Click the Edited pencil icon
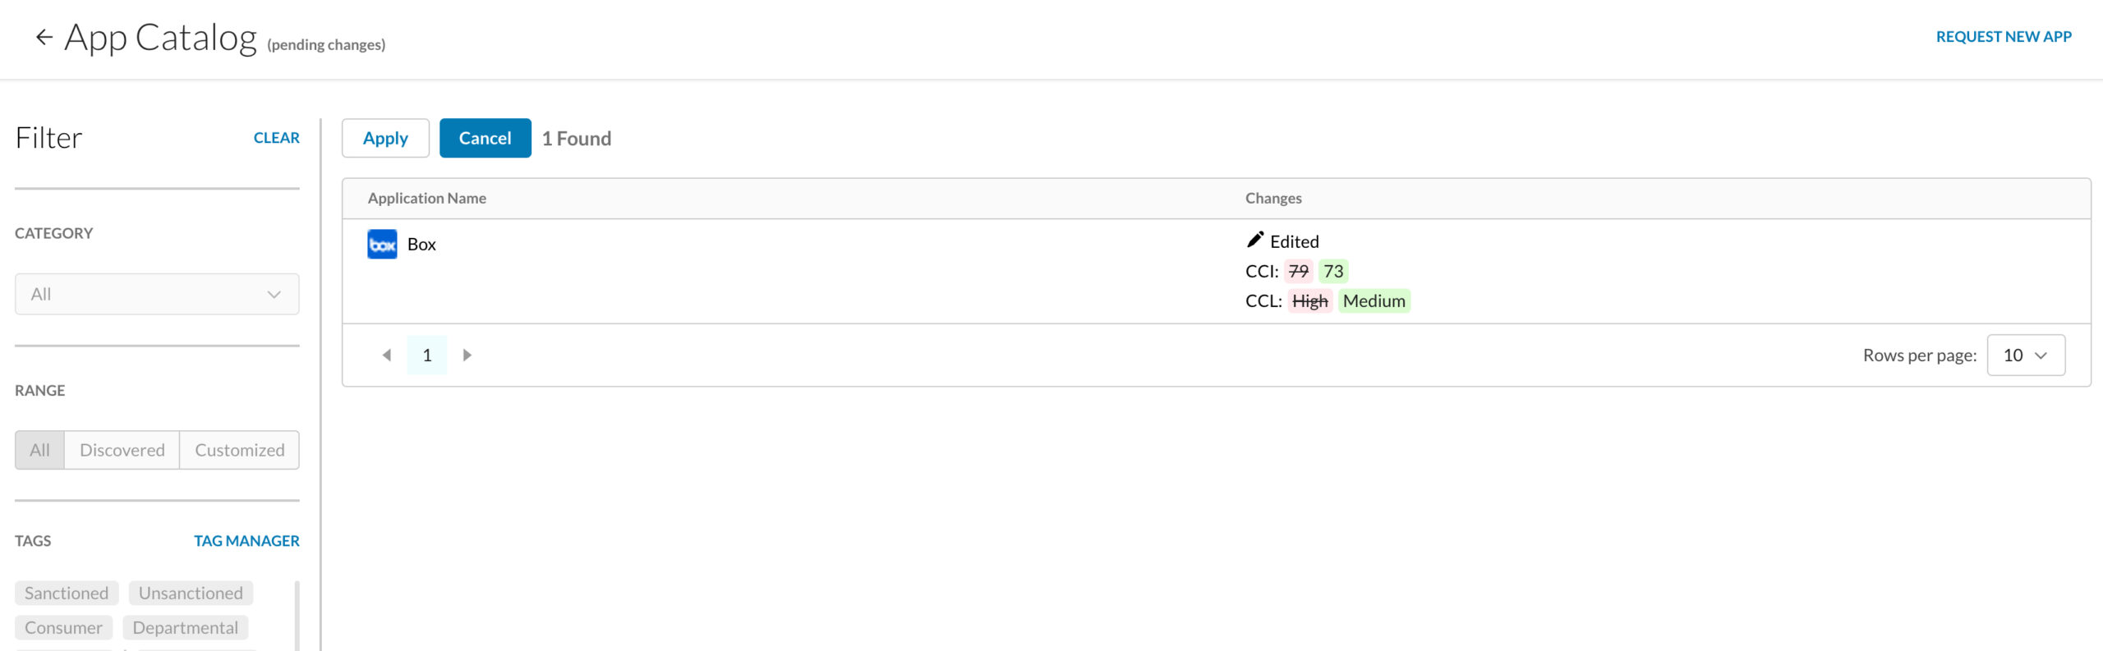The image size is (2103, 651). click(x=1254, y=240)
